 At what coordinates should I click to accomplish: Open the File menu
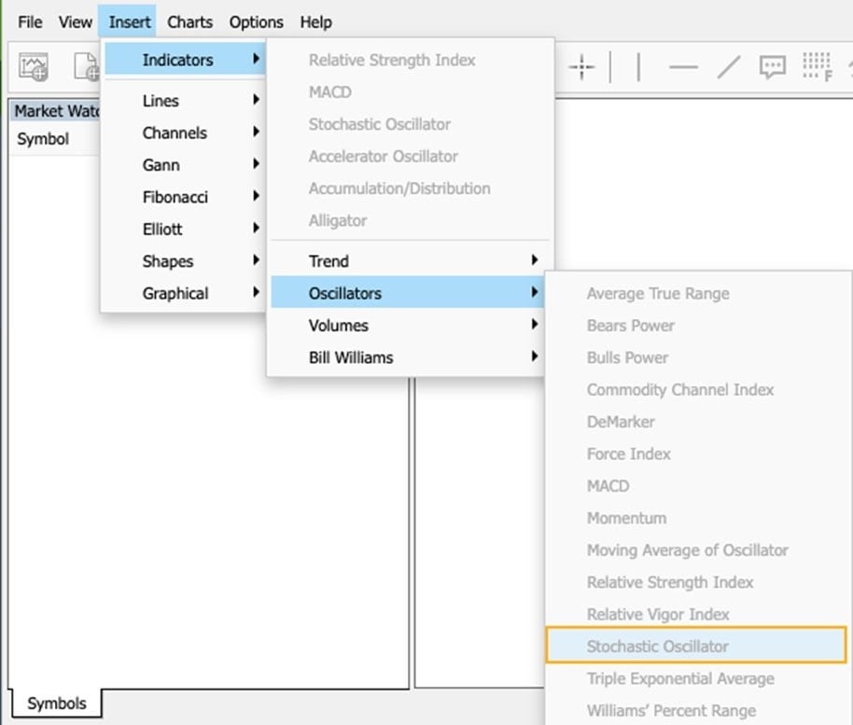pos(30,21)
